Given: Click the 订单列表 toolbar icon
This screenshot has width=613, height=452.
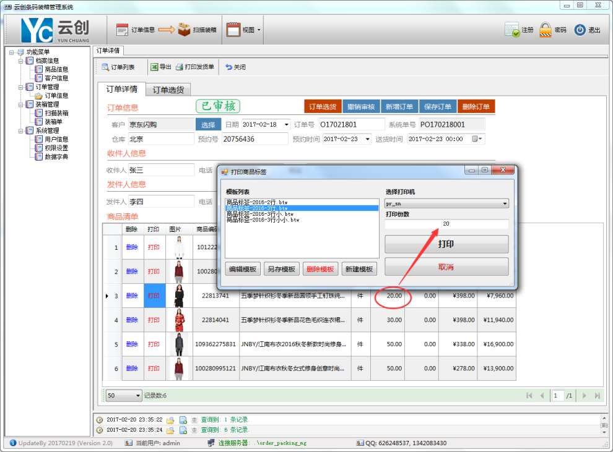Looking at the screenshot, I should [x=105, y=67].
